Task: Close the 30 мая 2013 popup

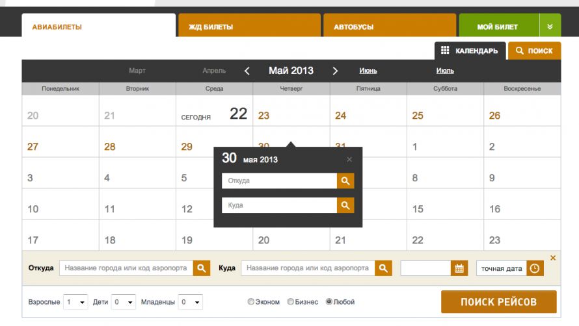Action: pyautogui.click(x=349, y=159)
